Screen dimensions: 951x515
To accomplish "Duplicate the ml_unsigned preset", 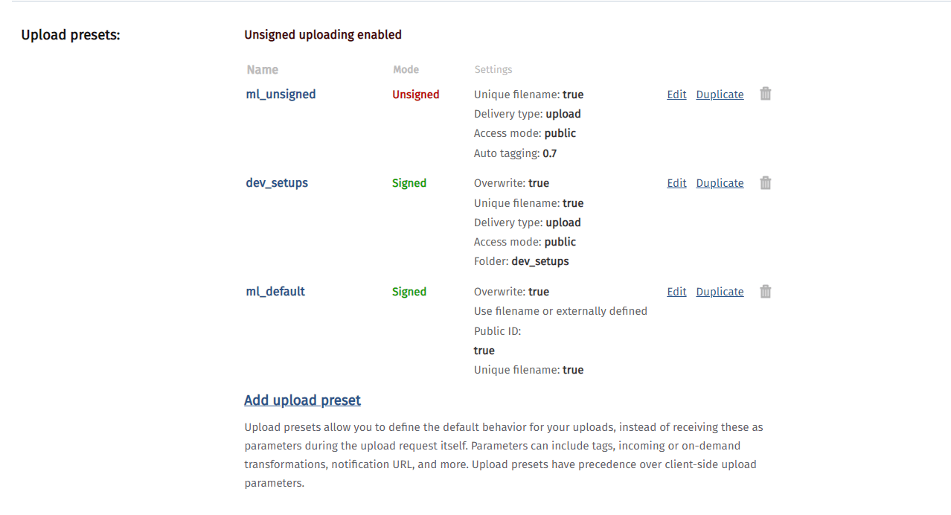I will 720,95.
